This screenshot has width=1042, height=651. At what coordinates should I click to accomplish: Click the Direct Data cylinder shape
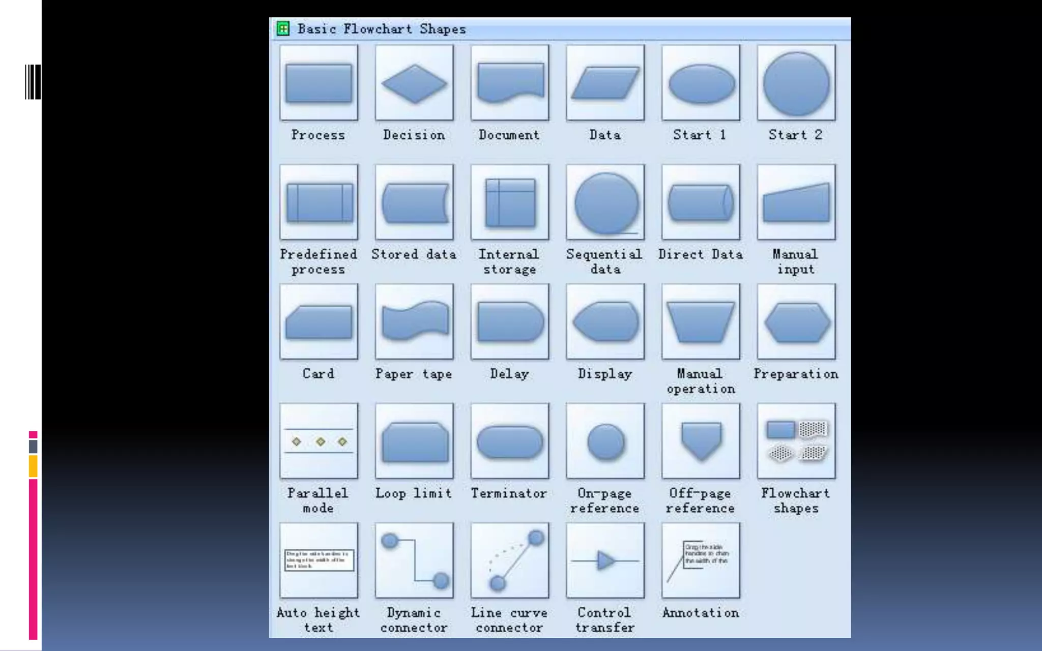(x=701, y=202)
